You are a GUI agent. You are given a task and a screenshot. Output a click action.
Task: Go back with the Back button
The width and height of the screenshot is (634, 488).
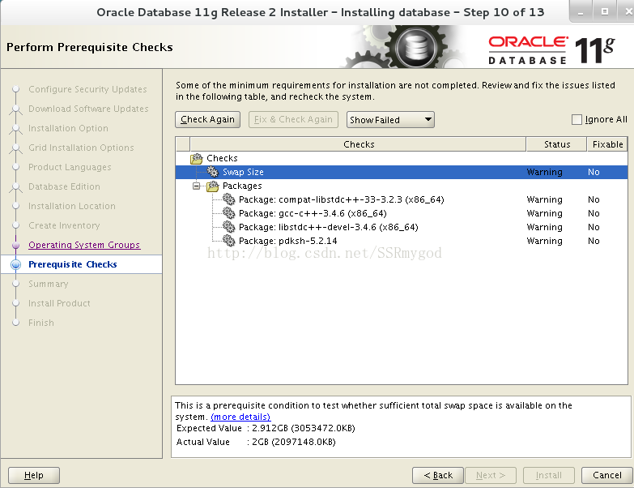[438, 476]
